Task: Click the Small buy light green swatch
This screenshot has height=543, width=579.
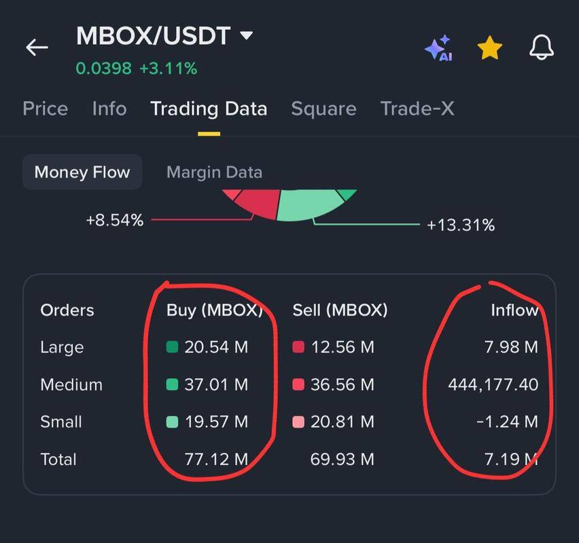Action: tap(173, 422)
